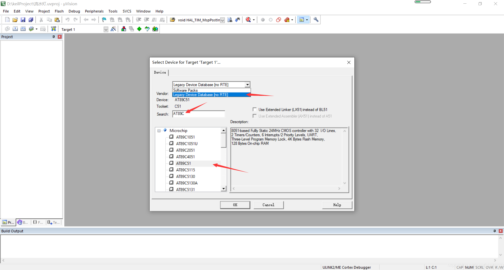Click the Build target icon

[x=15, y=29]
